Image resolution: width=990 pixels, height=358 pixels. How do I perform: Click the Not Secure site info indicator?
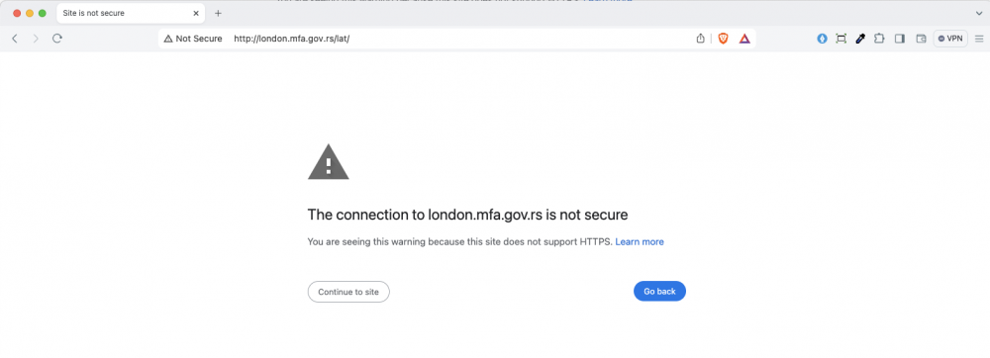(193, 39)
